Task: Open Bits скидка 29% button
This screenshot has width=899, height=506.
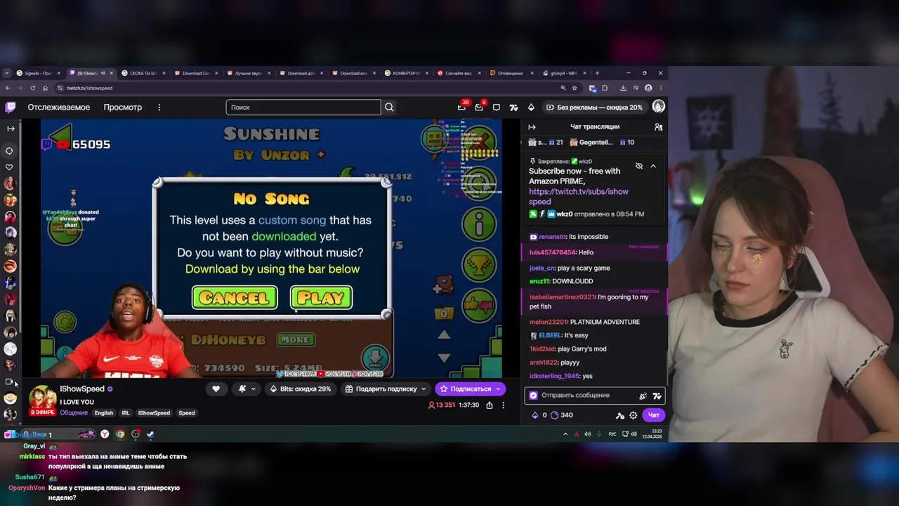Action: 300,389
